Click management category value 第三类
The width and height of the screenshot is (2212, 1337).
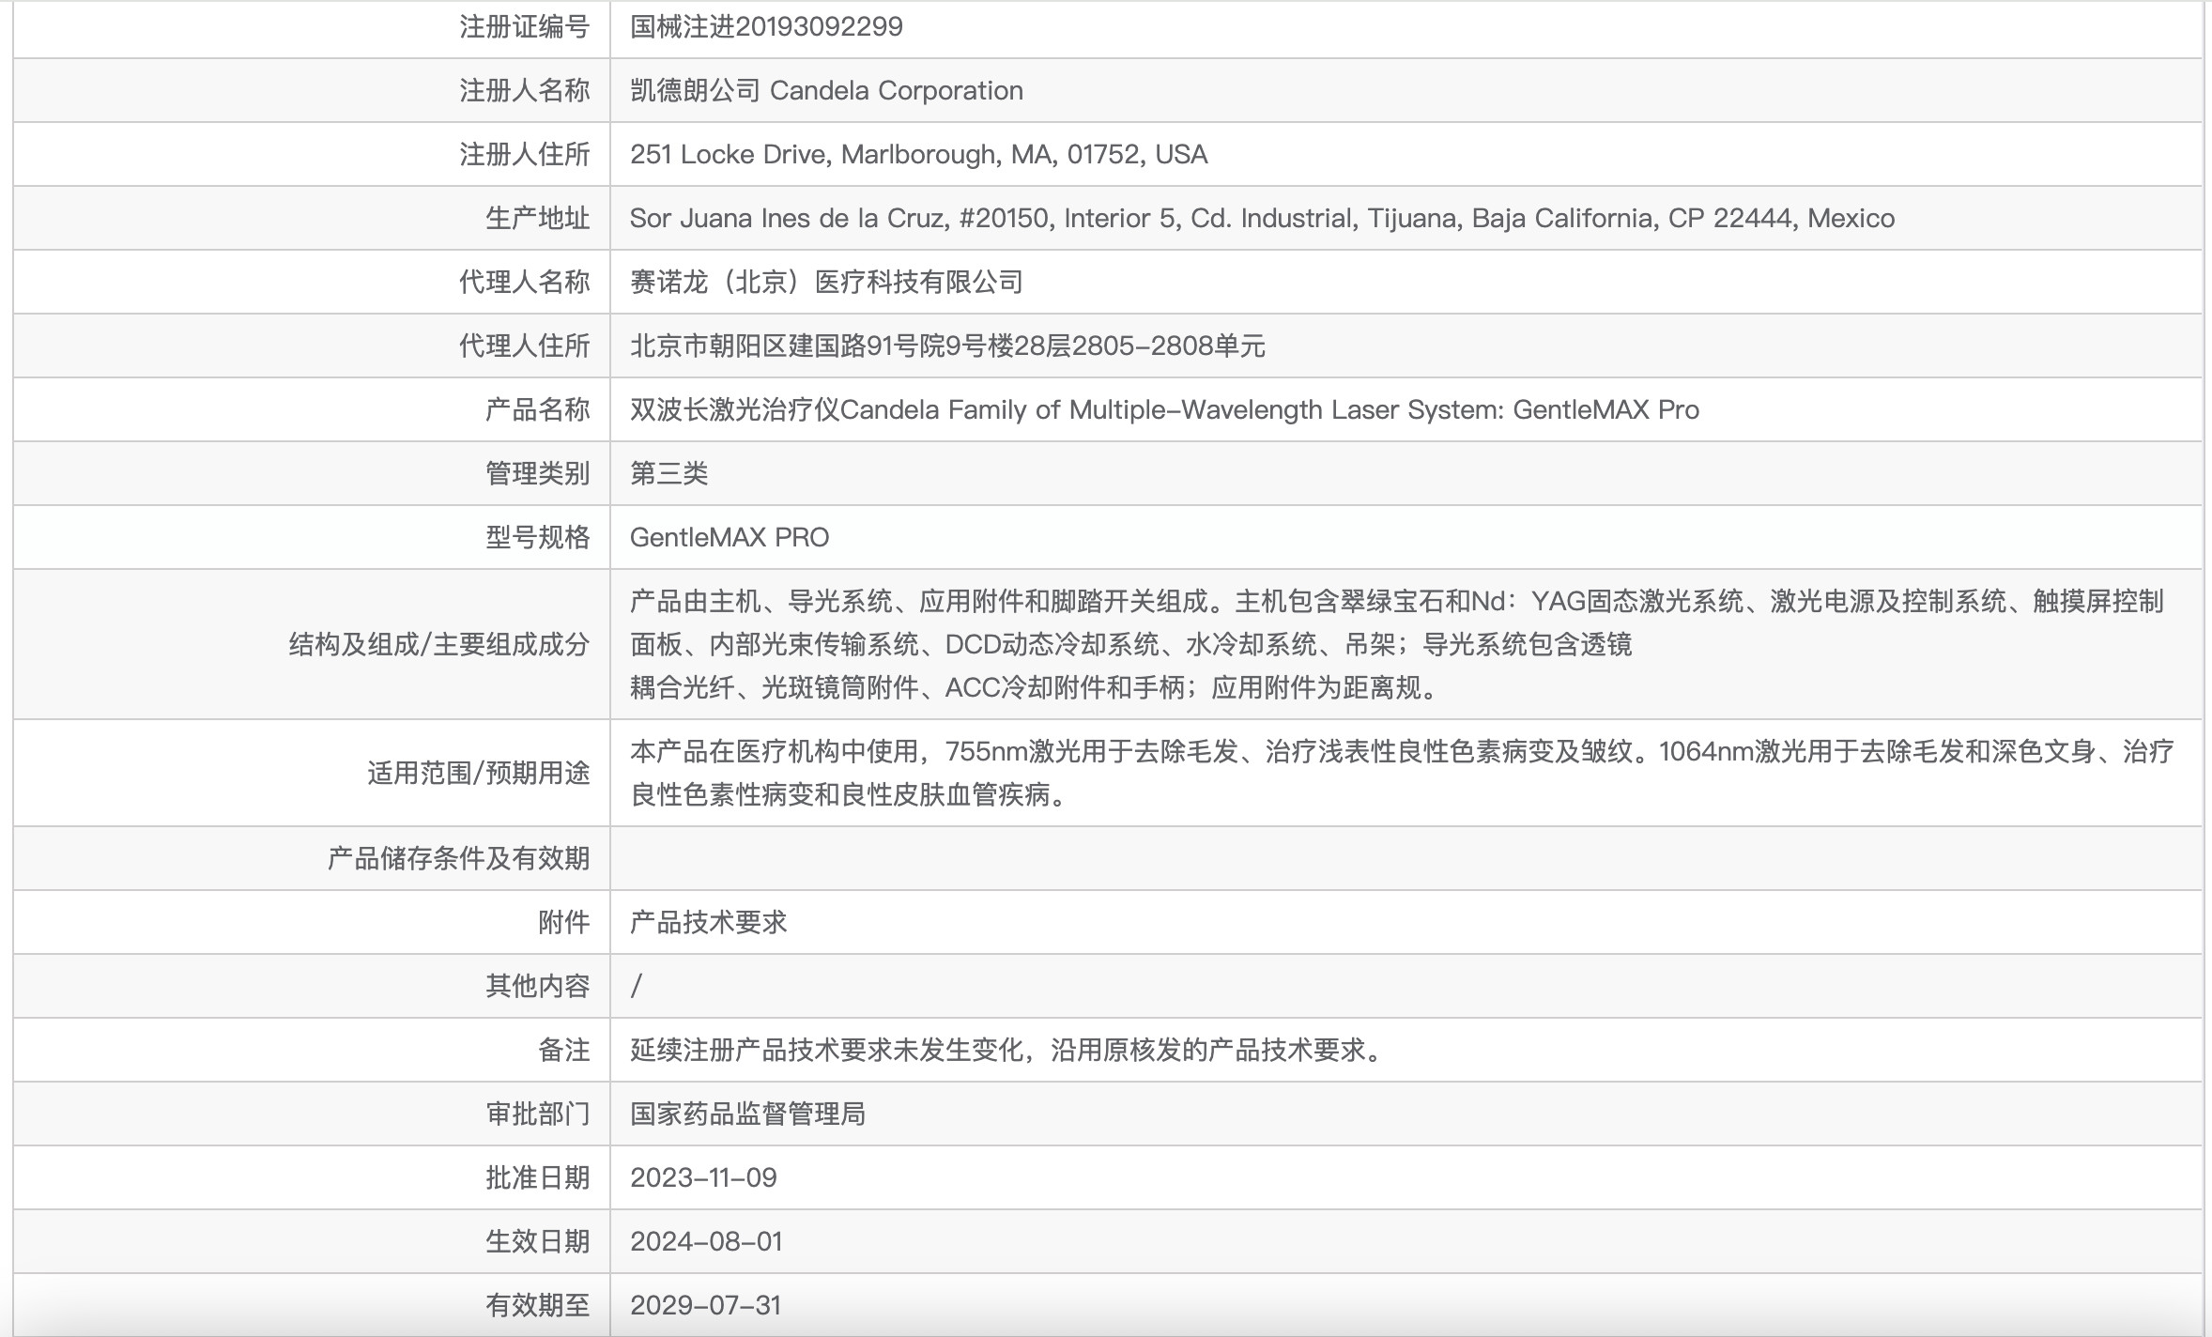tap(668, 473)
